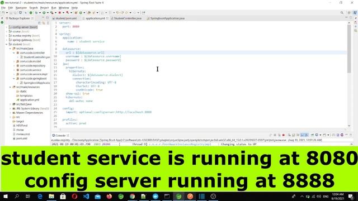
Task: Click 'active: prod' line in editor
Action: point(76,123)
